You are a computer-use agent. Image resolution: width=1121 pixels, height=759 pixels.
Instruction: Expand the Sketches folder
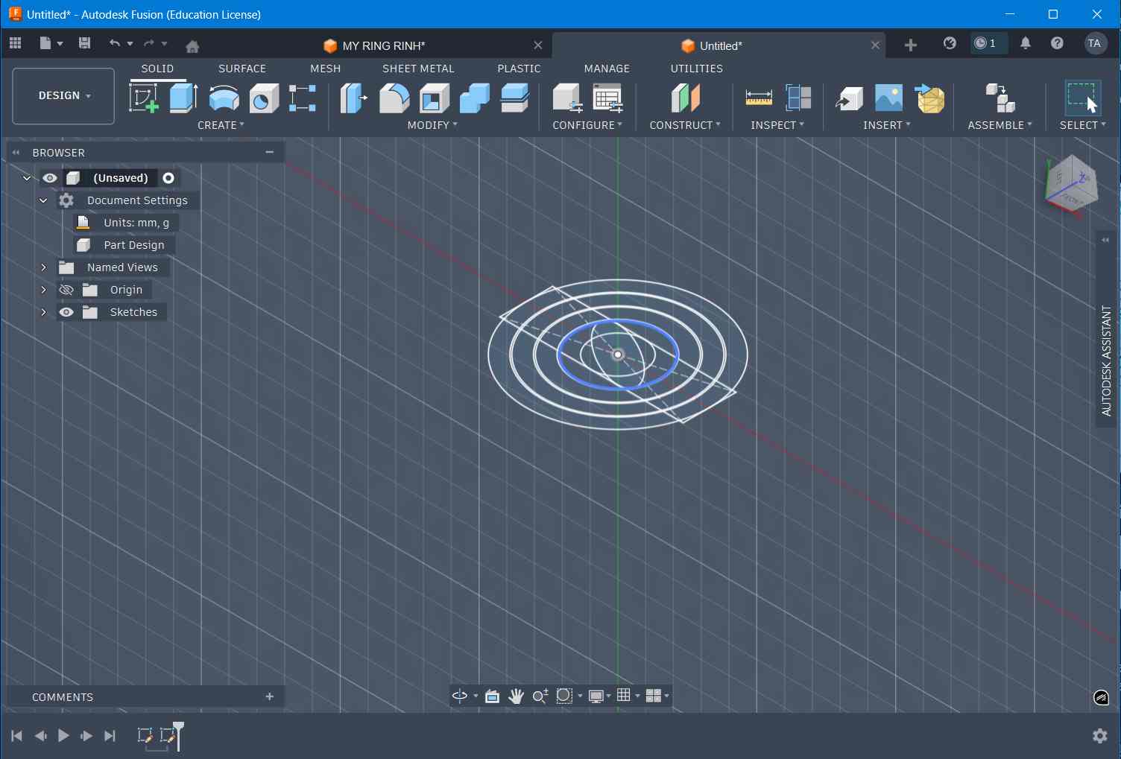[43, 312]
